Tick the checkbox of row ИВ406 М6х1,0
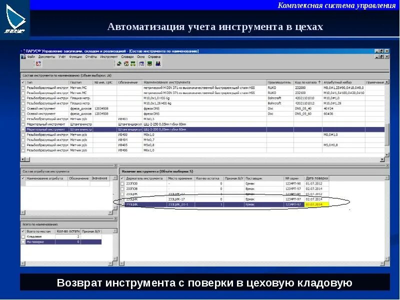Screen dimensions: 400x300 (23, 150)
